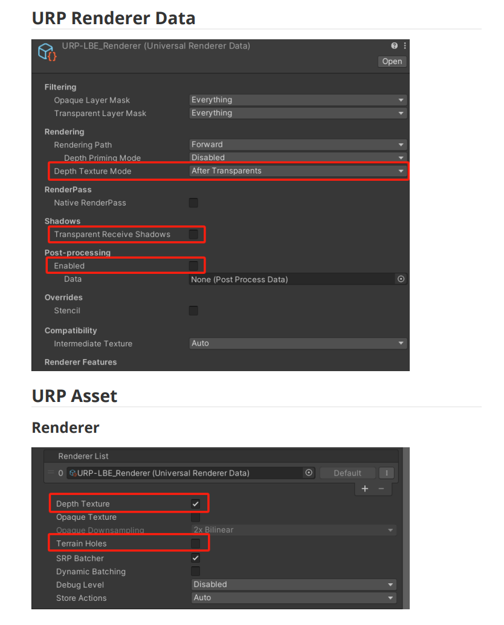Click the object picker circle beside Post Process Data
Image resolution: width=504 pixels, height=625 pixels.
401,279
